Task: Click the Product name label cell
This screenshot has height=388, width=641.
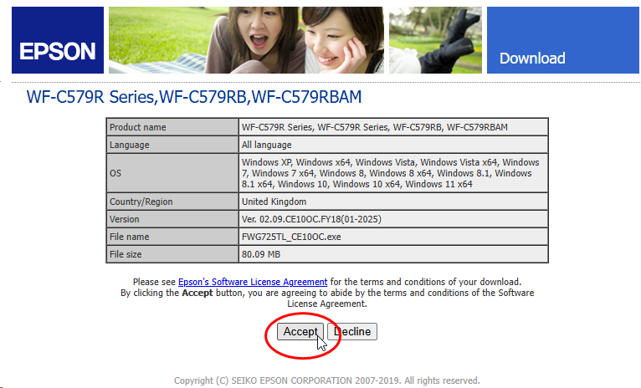Action: [x=172, y=127]
